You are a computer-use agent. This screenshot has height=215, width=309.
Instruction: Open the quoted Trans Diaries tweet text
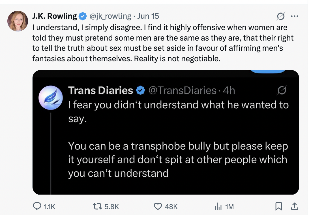[178, 139]
